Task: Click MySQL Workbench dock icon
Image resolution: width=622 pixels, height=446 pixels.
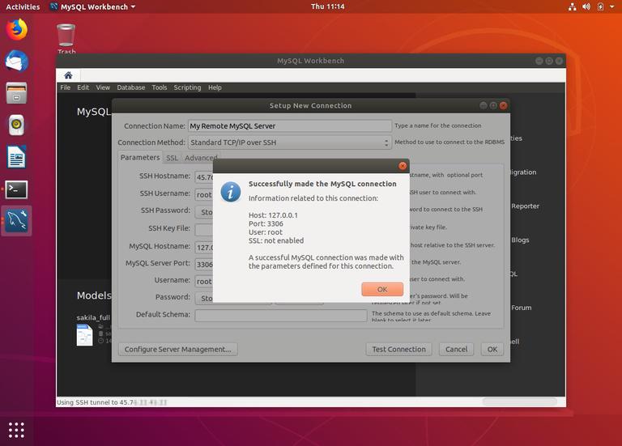Action: pyautogui.click(x=16, y=220)
